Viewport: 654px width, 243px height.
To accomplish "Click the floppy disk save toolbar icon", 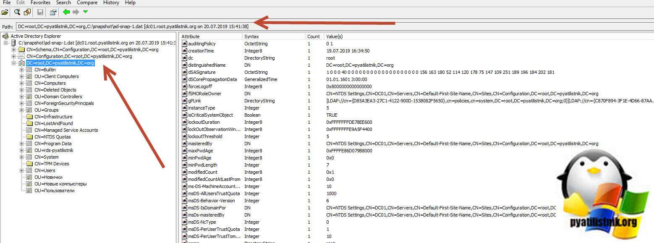I will click(x=40, y=12).
